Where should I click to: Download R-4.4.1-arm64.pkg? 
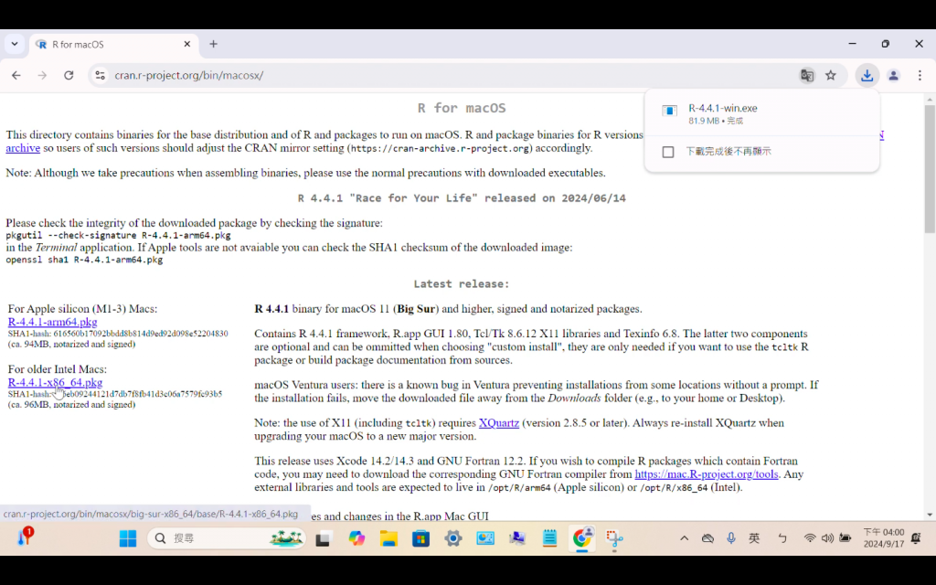[52, 322]
